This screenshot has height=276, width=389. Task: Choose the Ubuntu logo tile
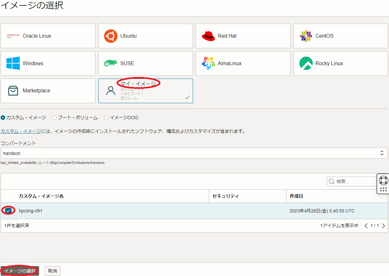145,36
